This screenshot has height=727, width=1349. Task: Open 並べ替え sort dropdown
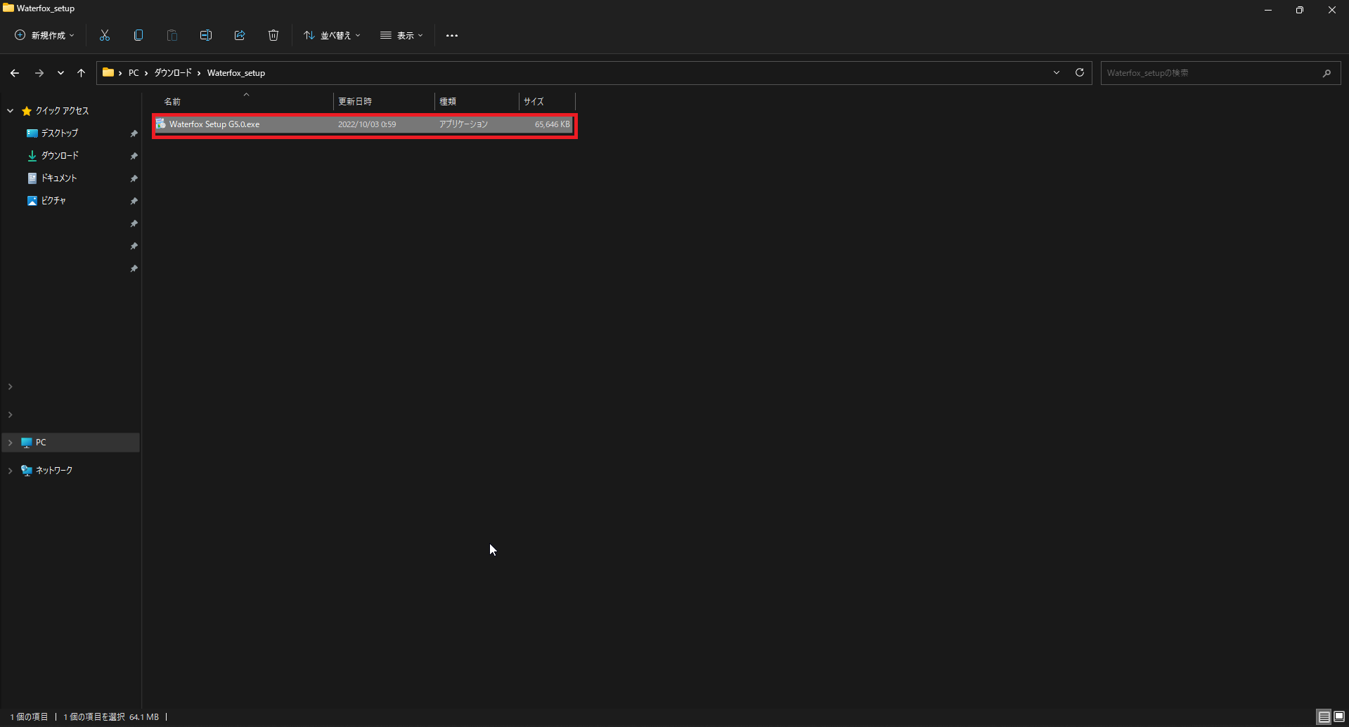[x=332, y=35]
